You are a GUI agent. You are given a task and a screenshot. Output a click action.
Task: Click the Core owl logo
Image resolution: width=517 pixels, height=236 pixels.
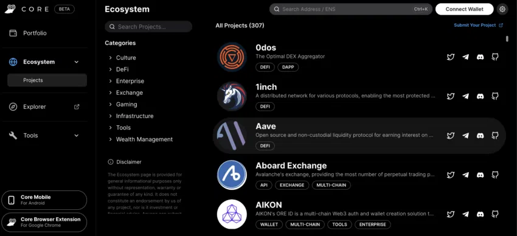point(10,9)
